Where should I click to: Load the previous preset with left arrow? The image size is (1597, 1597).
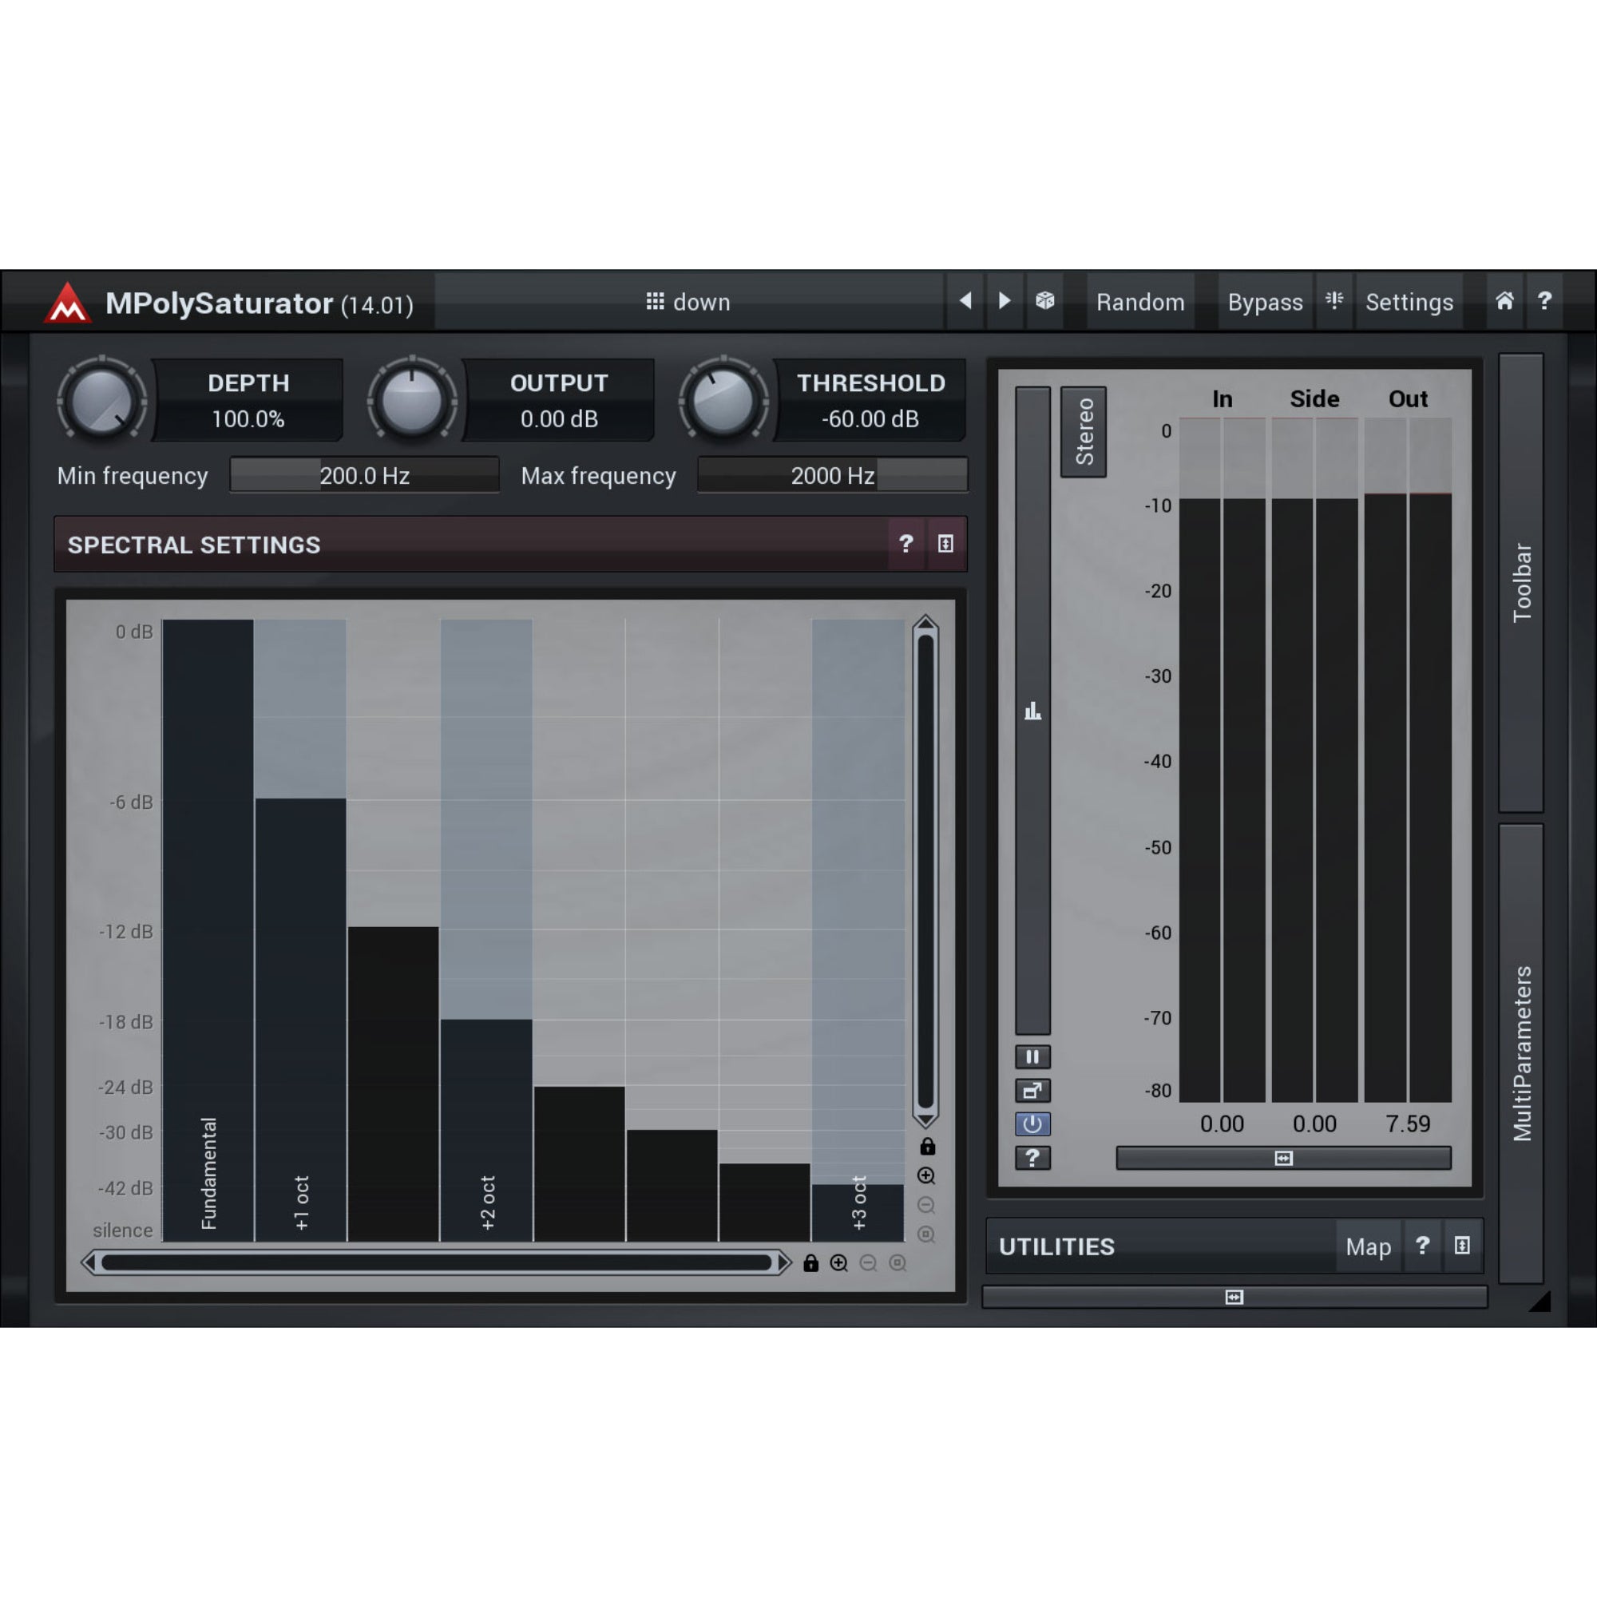pyautogui.click(x=965, y=301)
